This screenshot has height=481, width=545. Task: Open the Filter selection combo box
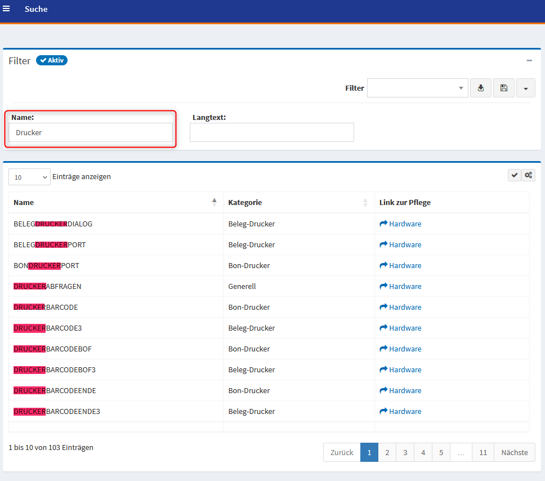pos(417,88)
